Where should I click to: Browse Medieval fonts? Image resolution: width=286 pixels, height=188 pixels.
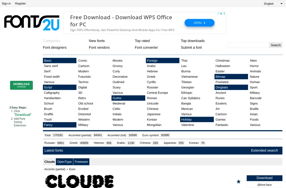point(119,103)
